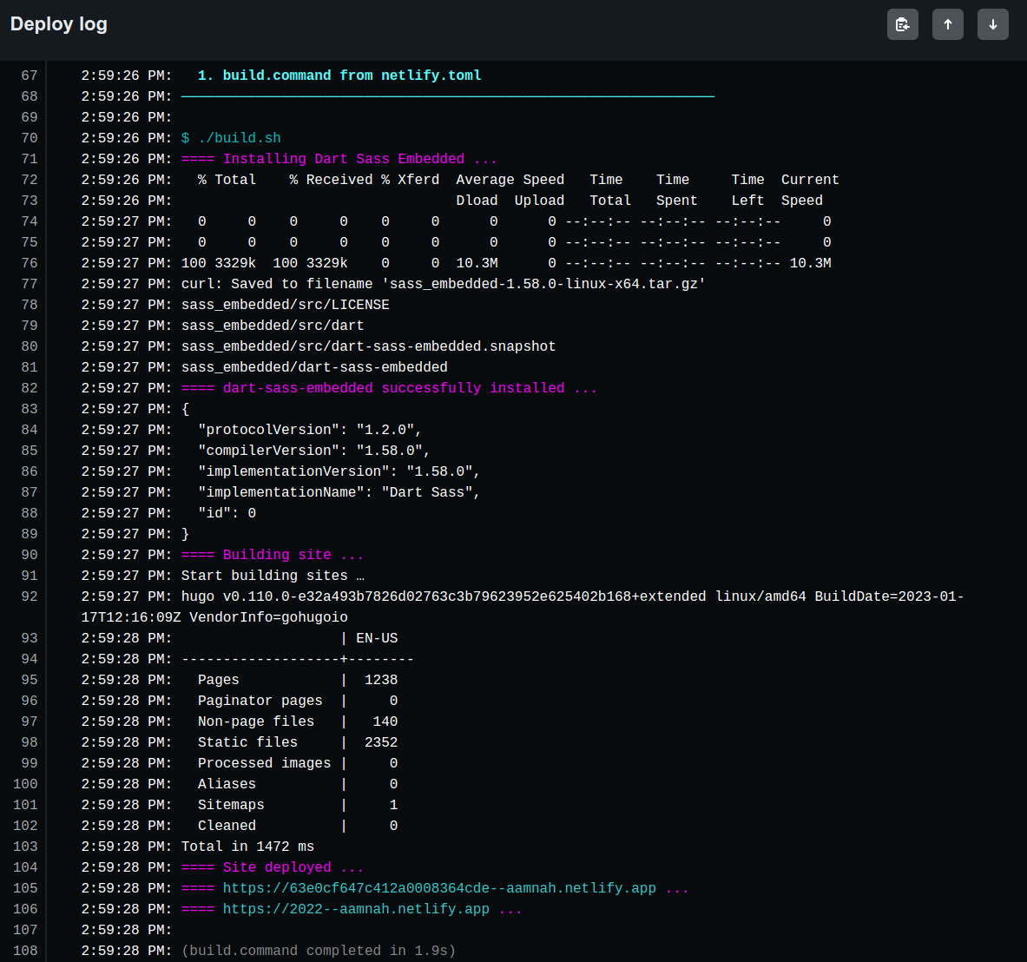Select the build.command completed in 1.9s line

point(317,950)
